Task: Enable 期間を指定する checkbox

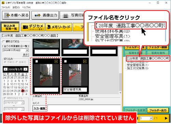Action: tap(5, 98)
